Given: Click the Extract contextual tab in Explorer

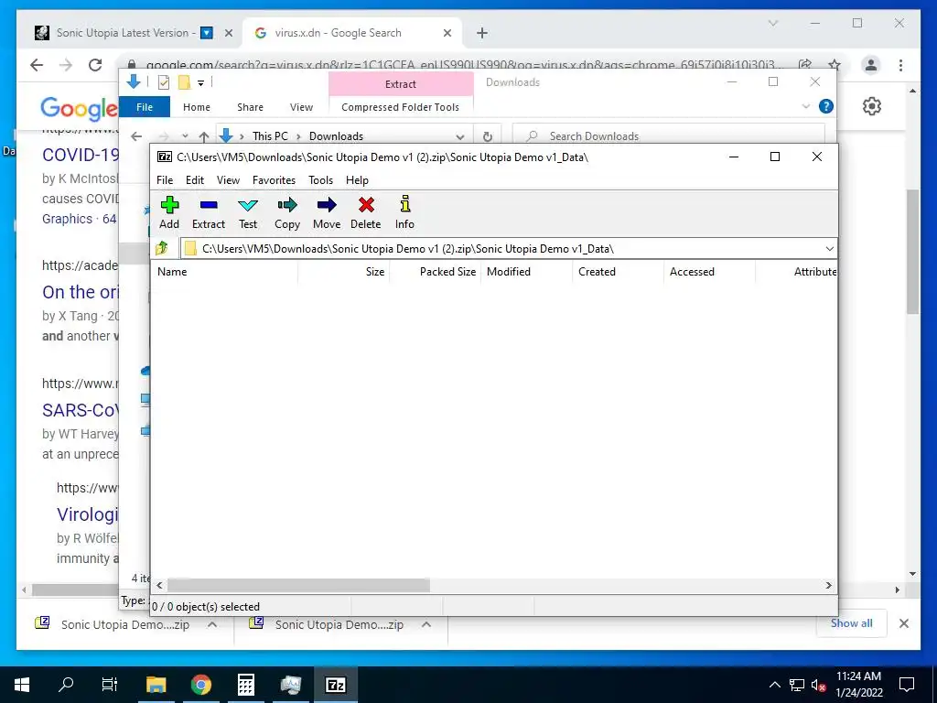Looking at the screenshot, I should tap(401, 84).
